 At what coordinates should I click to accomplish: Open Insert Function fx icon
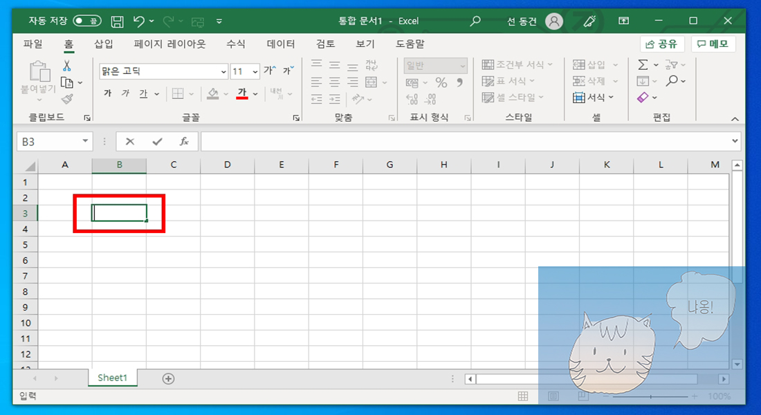184,141
